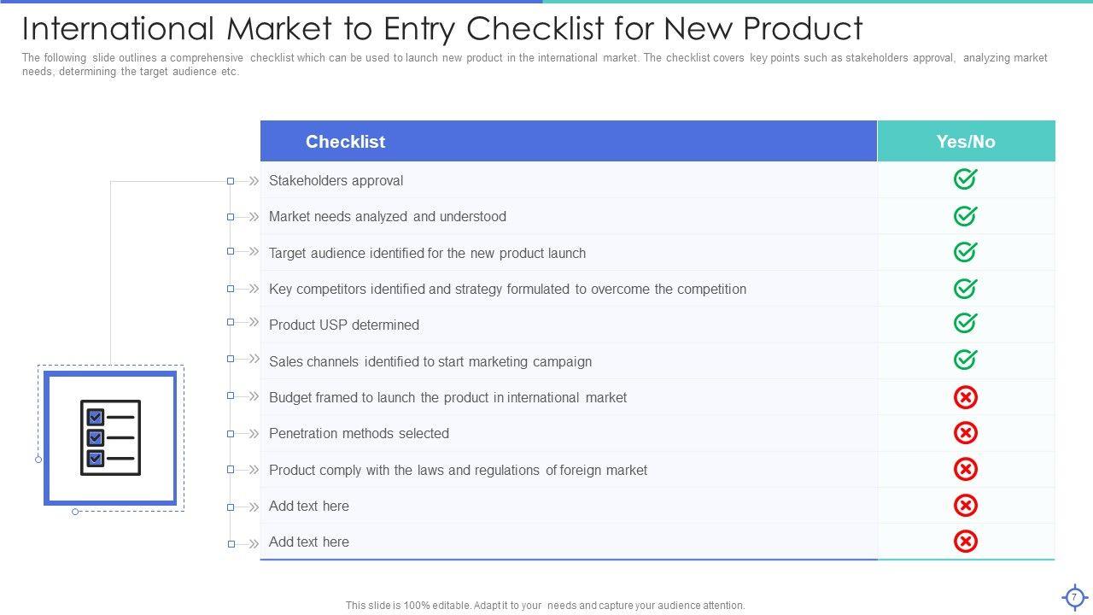This screenshot has width=1093, height=615.
Task: Click green checkmark for Stakeholders approval
Action: pyautogui.click(x=965, y=179)
